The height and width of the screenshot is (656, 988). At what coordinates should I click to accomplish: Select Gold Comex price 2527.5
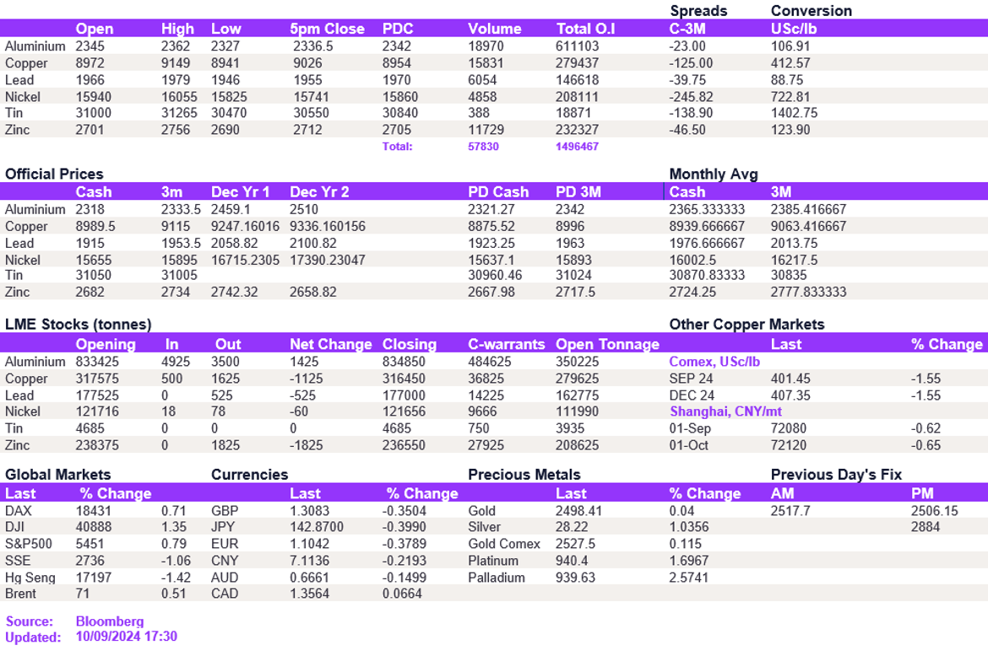tap(575, 544)
